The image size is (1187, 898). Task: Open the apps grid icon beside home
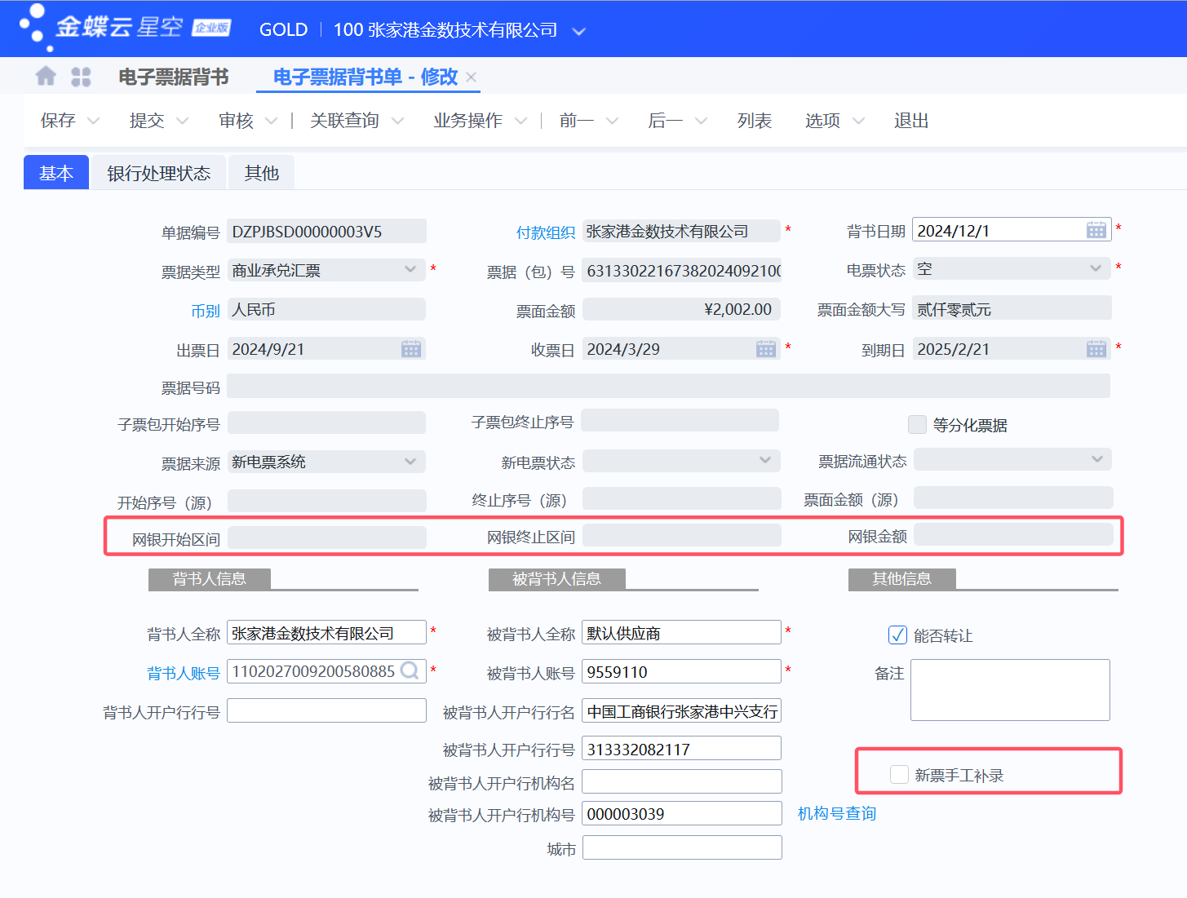tap(81, 75)
